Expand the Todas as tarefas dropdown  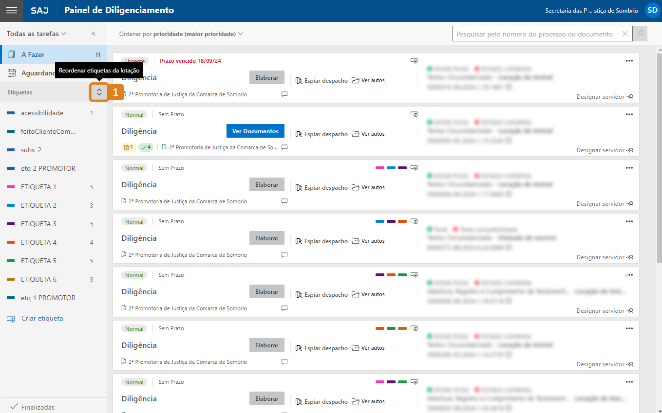(x=37, y=34)
